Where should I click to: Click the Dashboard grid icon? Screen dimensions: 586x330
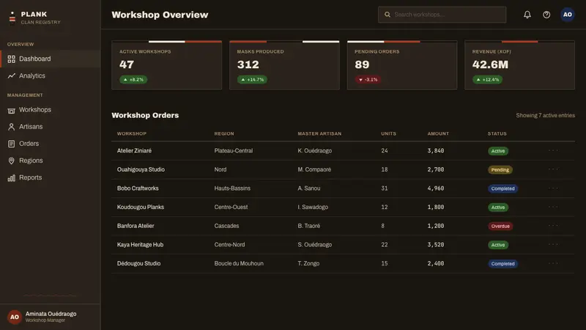pos(11,59)
